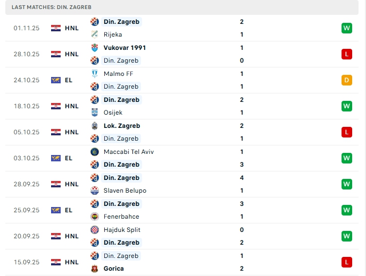This screenshot has width=366, height=276.
Task: Click the Europa League flag on 24.10.25
Action: pyautogui.click(x=55, y=80)
